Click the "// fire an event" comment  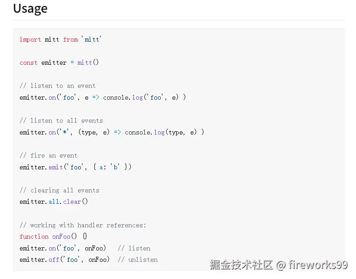(49, 155)
